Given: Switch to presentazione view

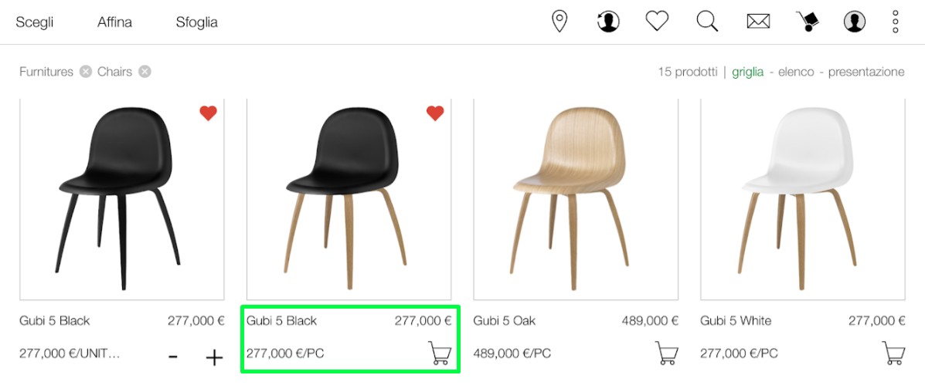Looking at the screenshot, I should tap(866, 72).
